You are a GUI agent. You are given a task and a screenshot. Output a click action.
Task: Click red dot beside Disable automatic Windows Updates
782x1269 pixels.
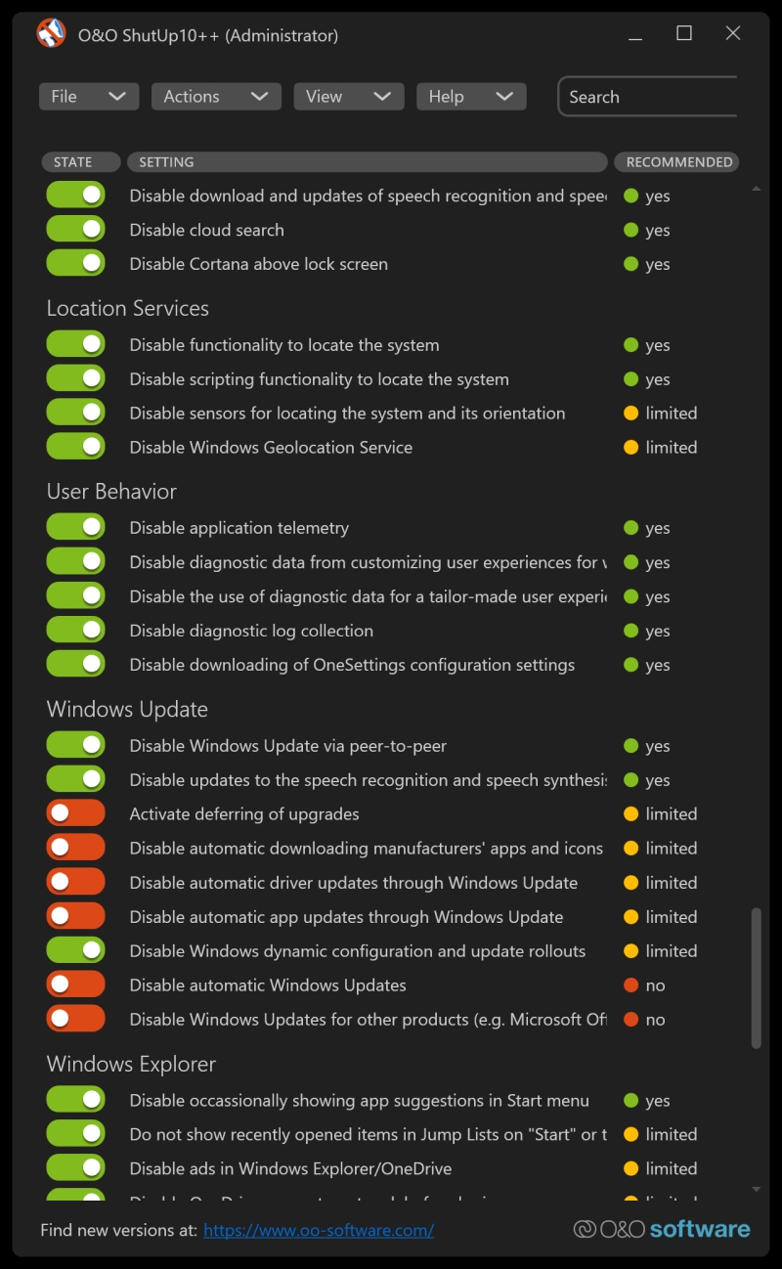click(x=630, y=985)
